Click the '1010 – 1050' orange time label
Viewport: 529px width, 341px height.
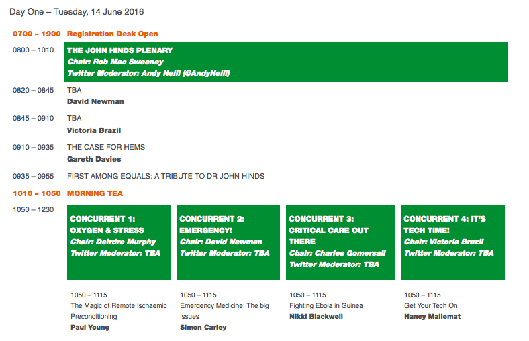pyautogui.click(x=37, y=193)
